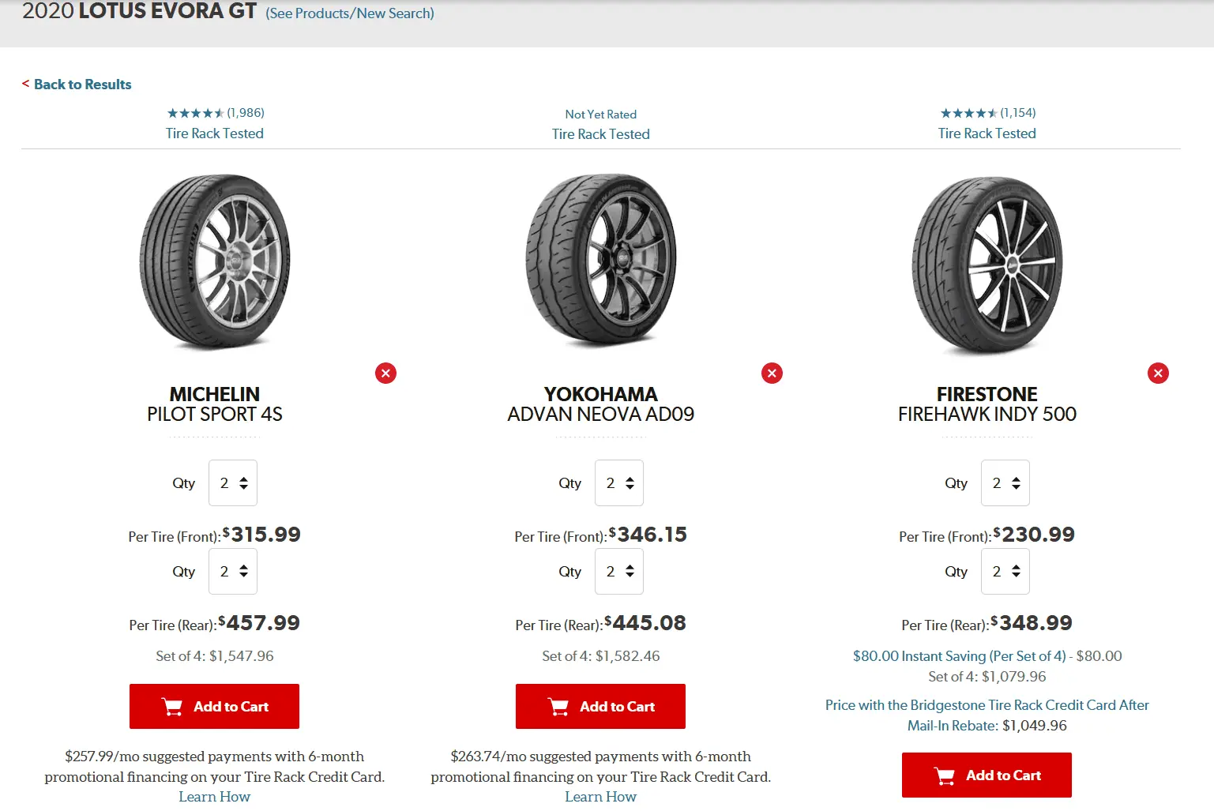Go back to results page
This screenshot has height=811, width=1214.
81,84
